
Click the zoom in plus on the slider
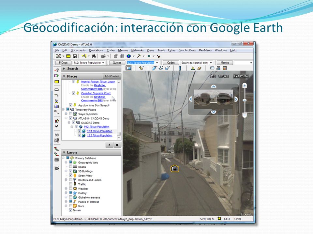pyautogui.click(x=245, y=85)
